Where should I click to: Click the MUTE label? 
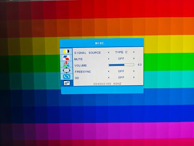click(x=78, y=59)
